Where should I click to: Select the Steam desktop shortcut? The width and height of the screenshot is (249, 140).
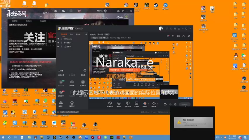point(156,6)
